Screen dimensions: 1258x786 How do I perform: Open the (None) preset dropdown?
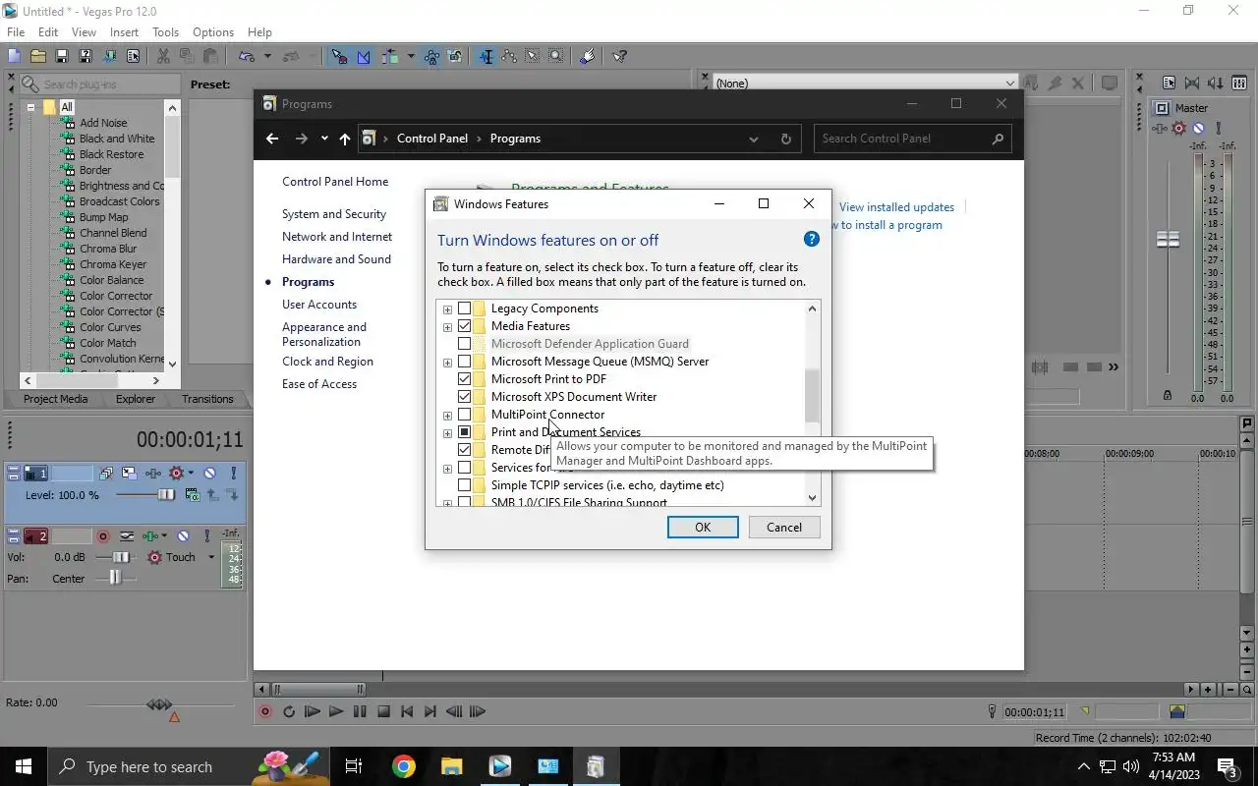coord(1009,84)
